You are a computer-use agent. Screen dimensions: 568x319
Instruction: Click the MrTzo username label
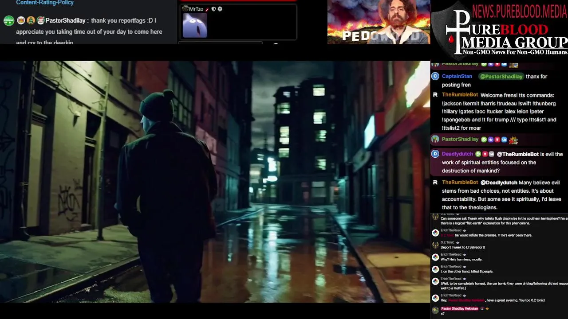[x=196, y=9]
